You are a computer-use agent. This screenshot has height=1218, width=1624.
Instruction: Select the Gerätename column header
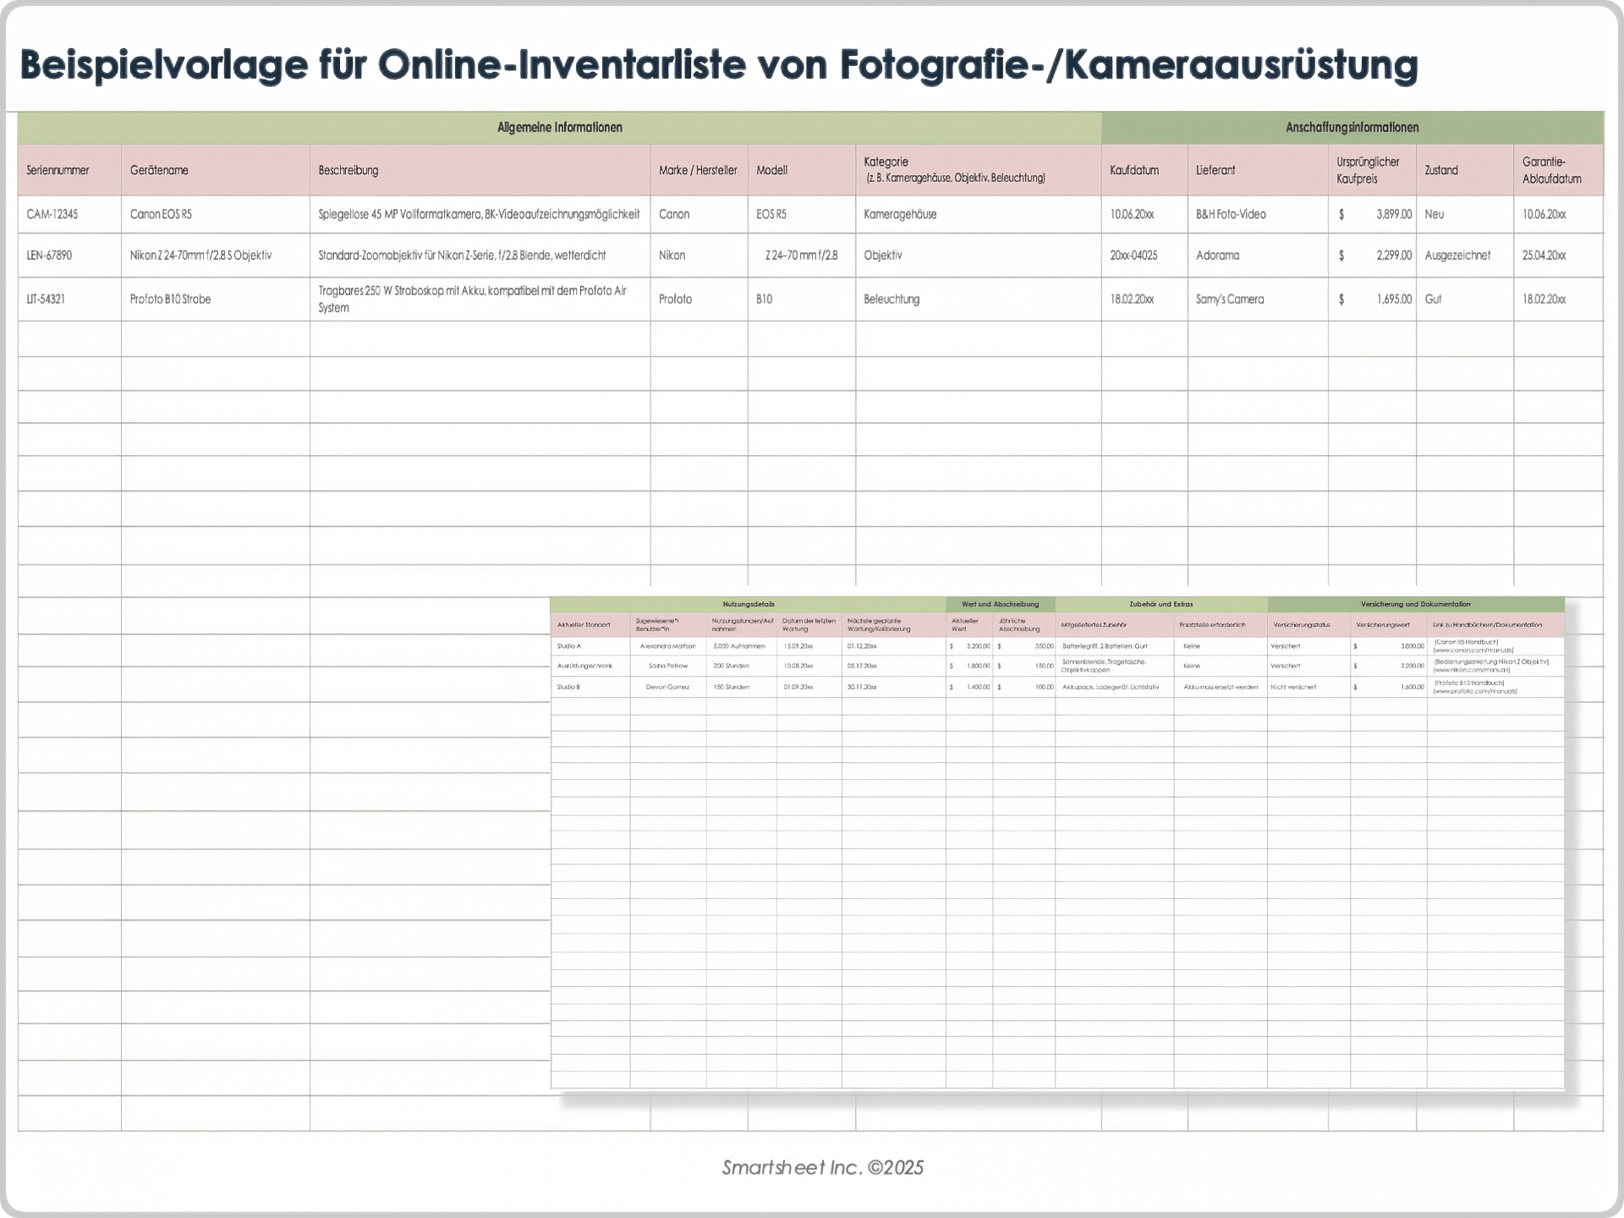pyautogui.click(x=159, y=170)
